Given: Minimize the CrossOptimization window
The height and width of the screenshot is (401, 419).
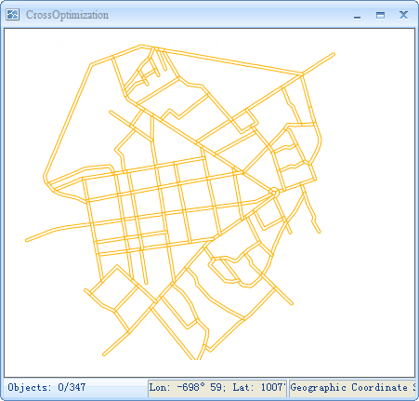Looking at the screenshot, I should click(x=357, y=15).
